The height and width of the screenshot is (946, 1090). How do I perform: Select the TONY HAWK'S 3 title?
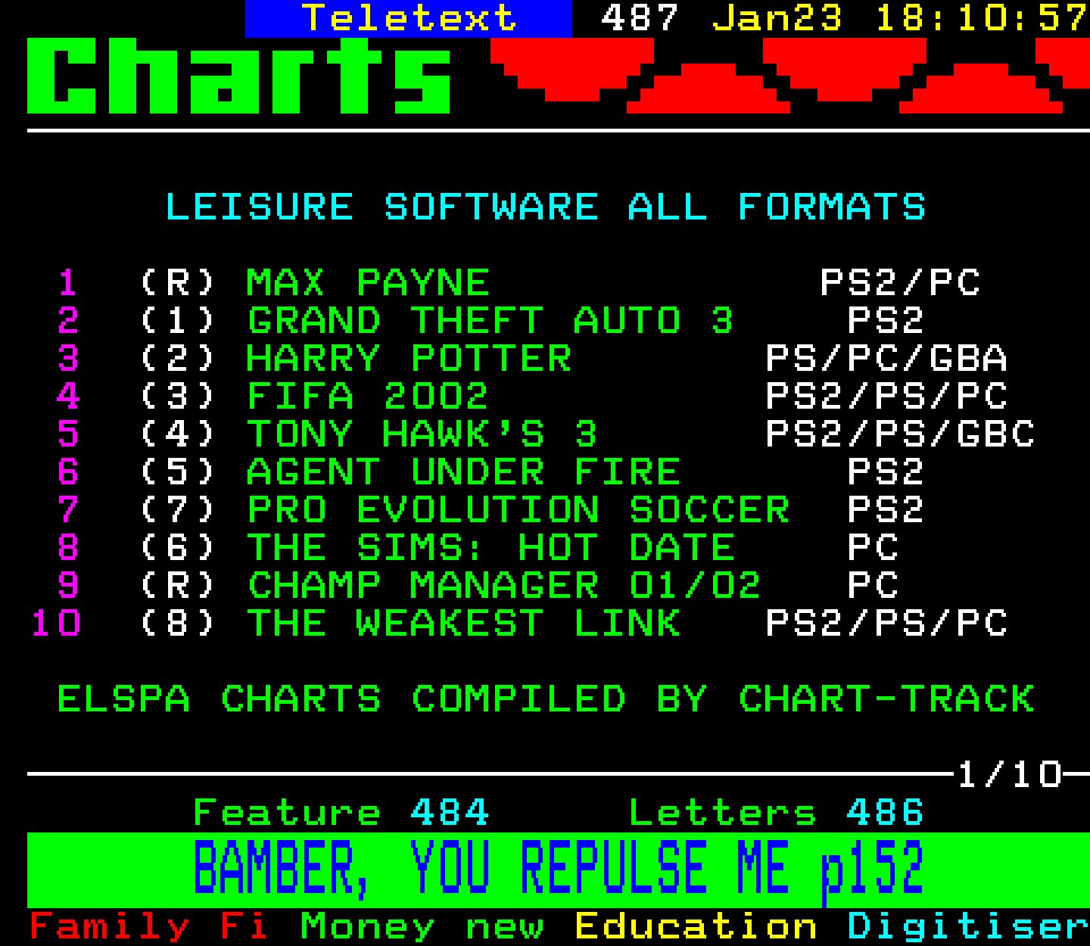(422, 434)
